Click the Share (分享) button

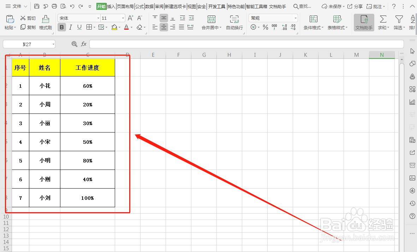pyautogui.click(x=355, y=6)
